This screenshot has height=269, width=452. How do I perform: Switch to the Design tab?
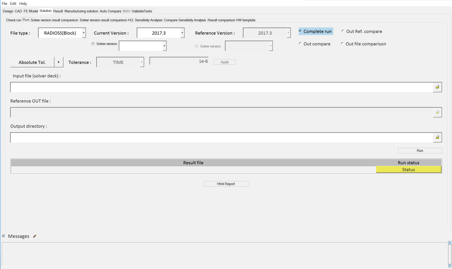8,11
